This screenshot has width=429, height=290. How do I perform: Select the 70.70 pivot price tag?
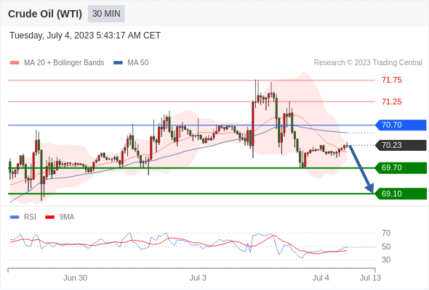click(401, 125)
